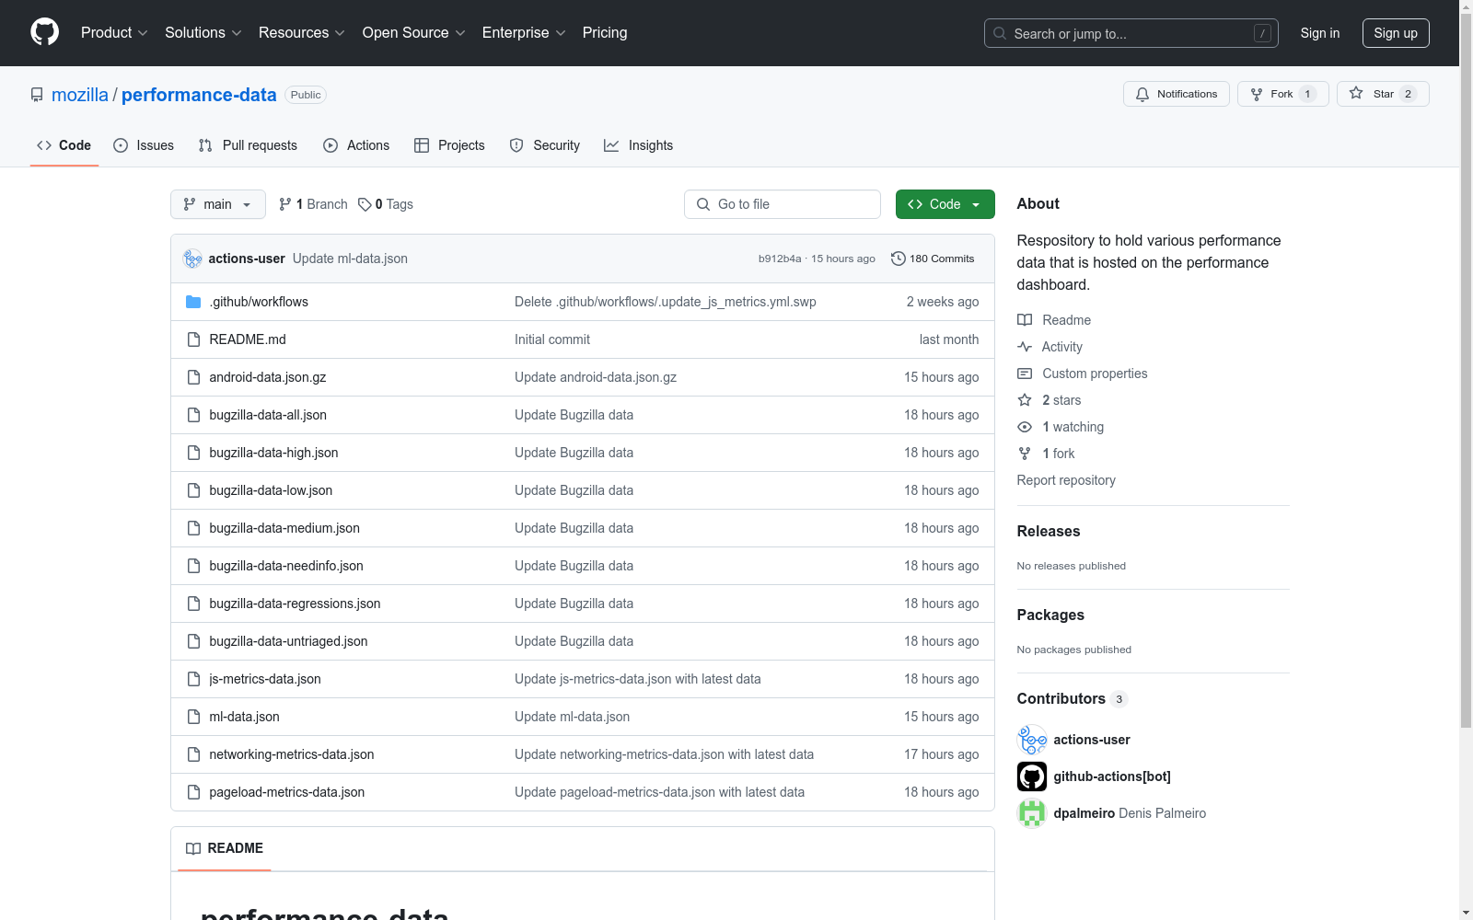Open actions-user contributor avatar
This screenshot has width=1473, height=920.
(x=1032, y=740)
